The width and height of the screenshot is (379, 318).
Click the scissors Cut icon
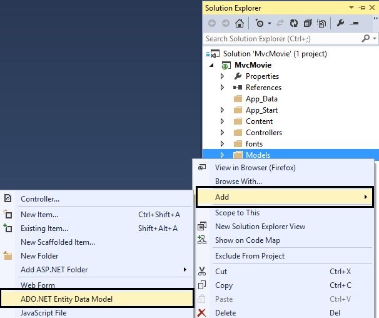(x=202, y=271)
